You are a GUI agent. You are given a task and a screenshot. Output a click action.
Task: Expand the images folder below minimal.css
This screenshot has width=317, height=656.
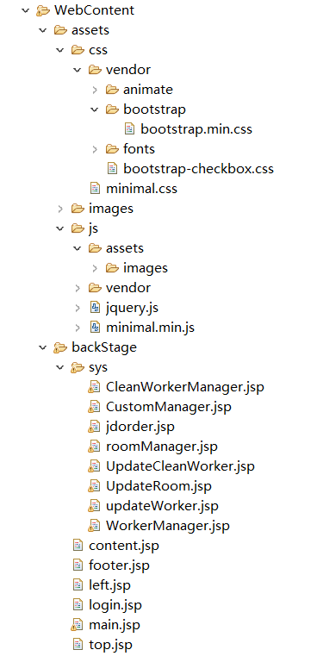[60, 209]
